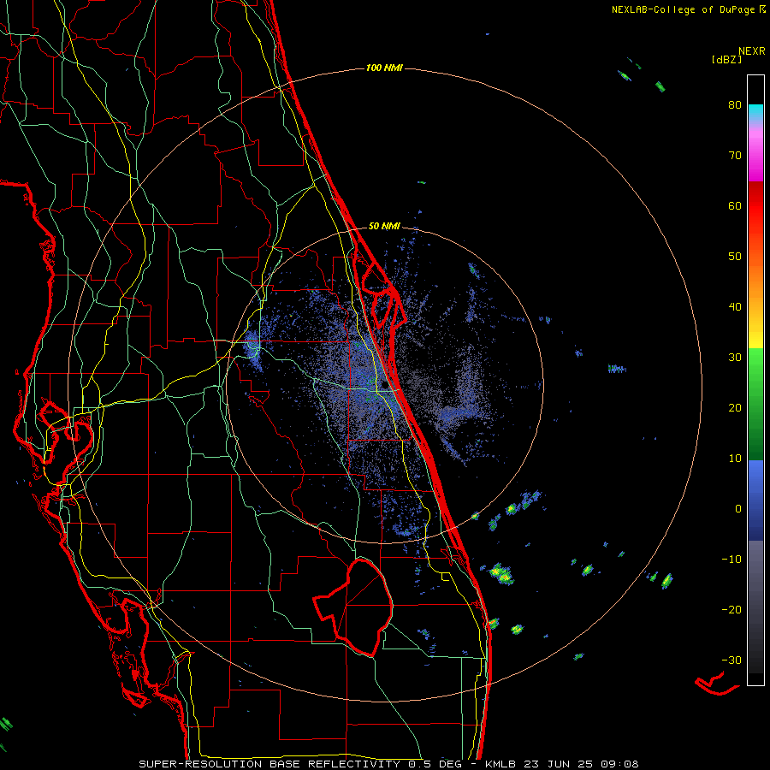Click the [dBZ] units label
Image resolution: width=770 pixels, height=770 pixels.
tap(726, 60)
